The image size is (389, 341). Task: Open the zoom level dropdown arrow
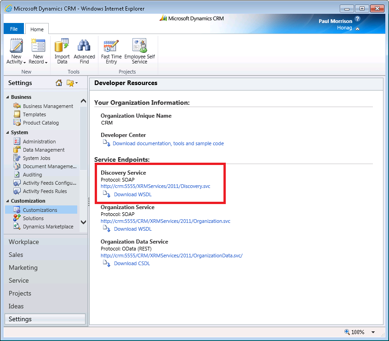click(373, 332)
